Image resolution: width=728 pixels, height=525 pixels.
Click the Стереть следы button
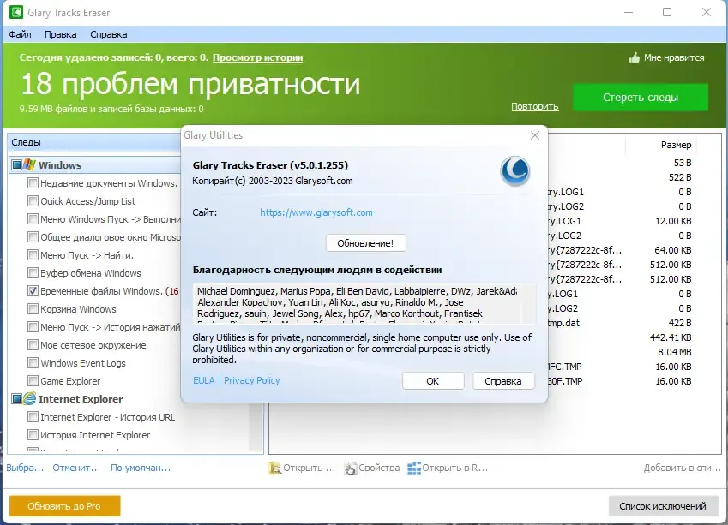pyautogui.click(x=641, y=98)
